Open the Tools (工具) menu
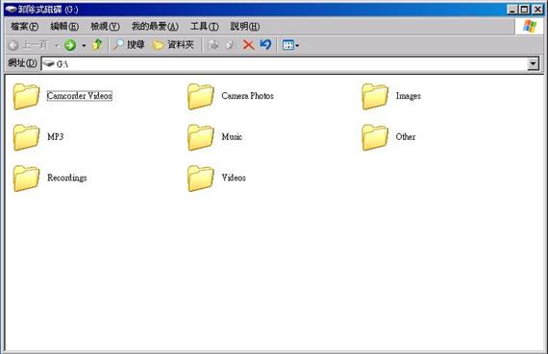The width and height of the screenshot is (548, 354). (205, 26)
